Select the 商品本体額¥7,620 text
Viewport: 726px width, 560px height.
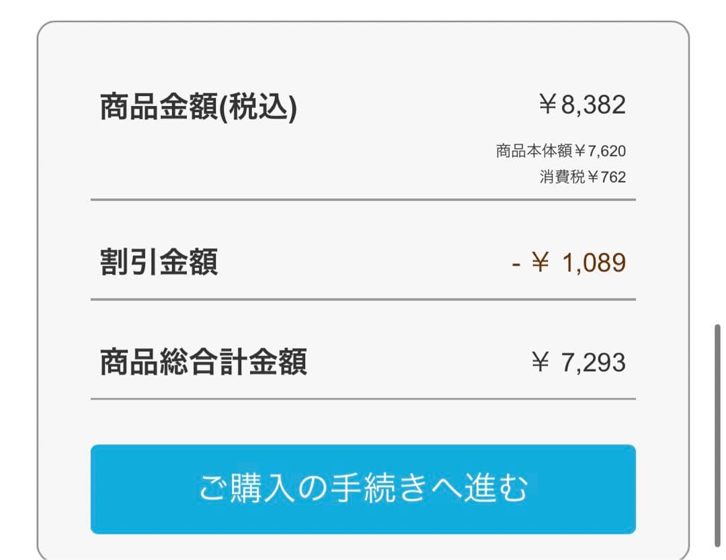tap(561, 150)
